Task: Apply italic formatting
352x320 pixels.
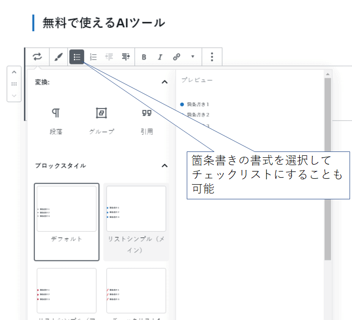Action: [x=159, y=57]
